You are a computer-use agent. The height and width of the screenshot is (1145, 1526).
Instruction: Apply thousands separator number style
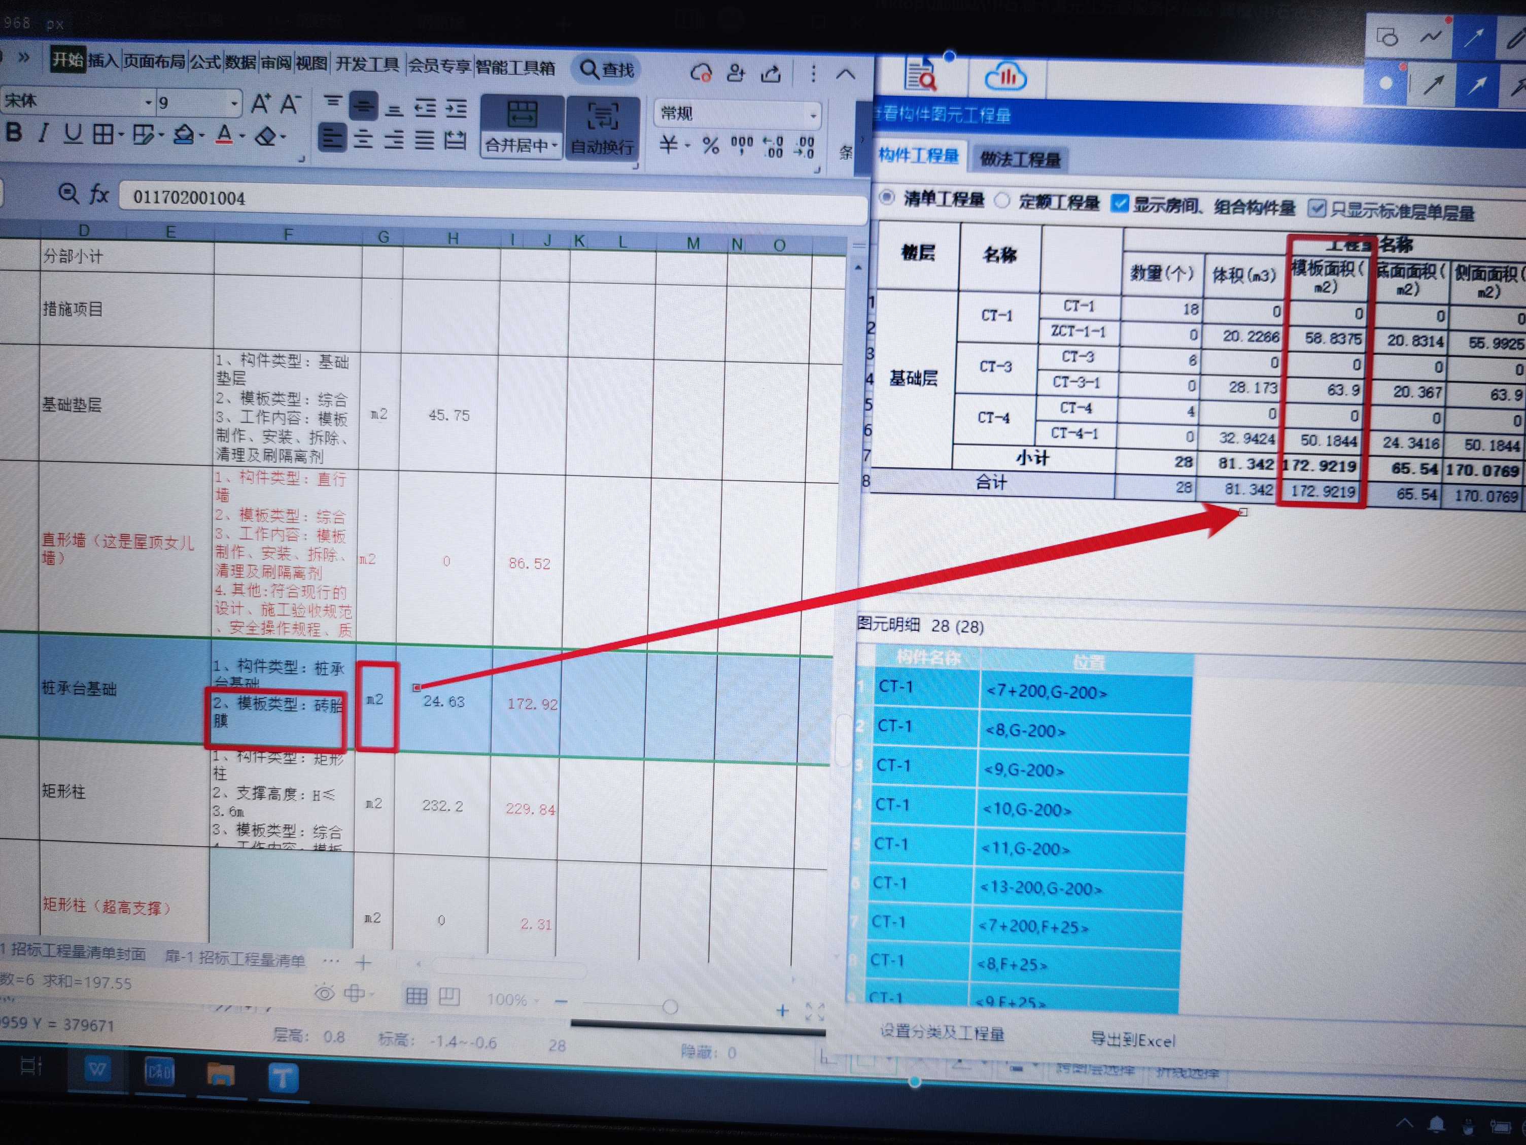pyautogui.click(x=742, y=145)
